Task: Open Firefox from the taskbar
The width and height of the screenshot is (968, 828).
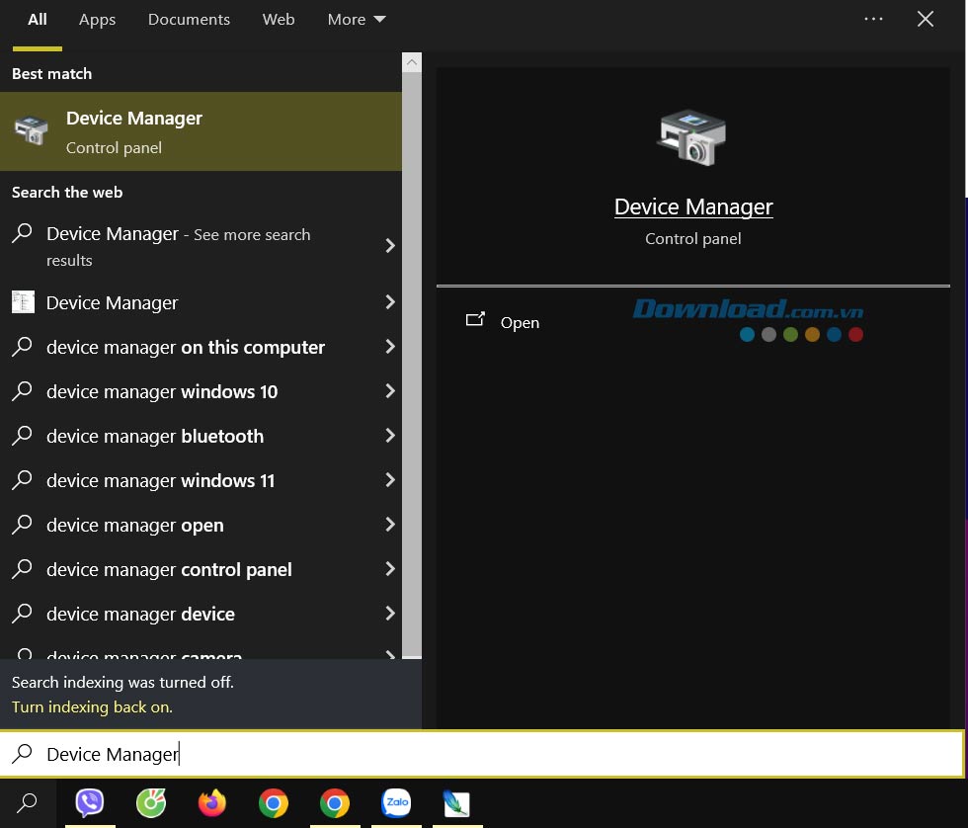Action: tap(212, 803)
